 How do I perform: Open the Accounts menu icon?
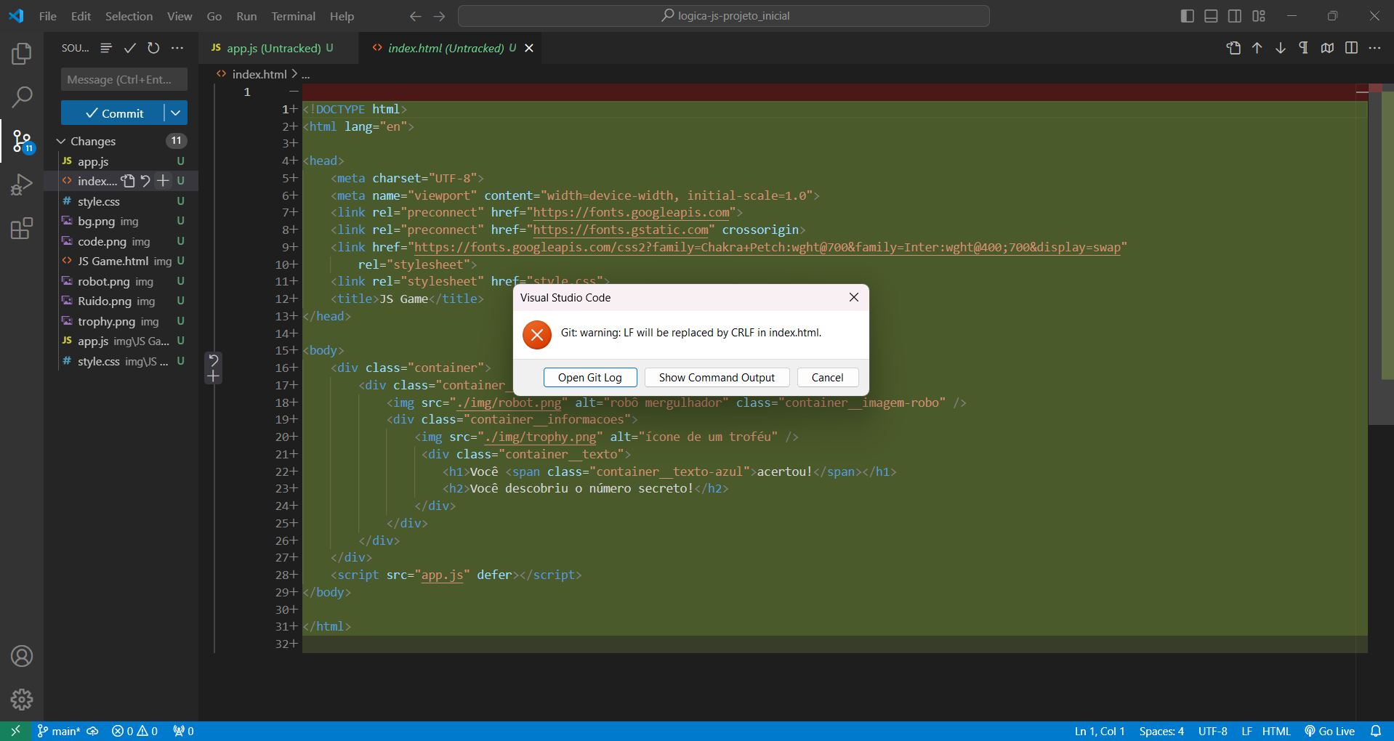pos(22,656)
